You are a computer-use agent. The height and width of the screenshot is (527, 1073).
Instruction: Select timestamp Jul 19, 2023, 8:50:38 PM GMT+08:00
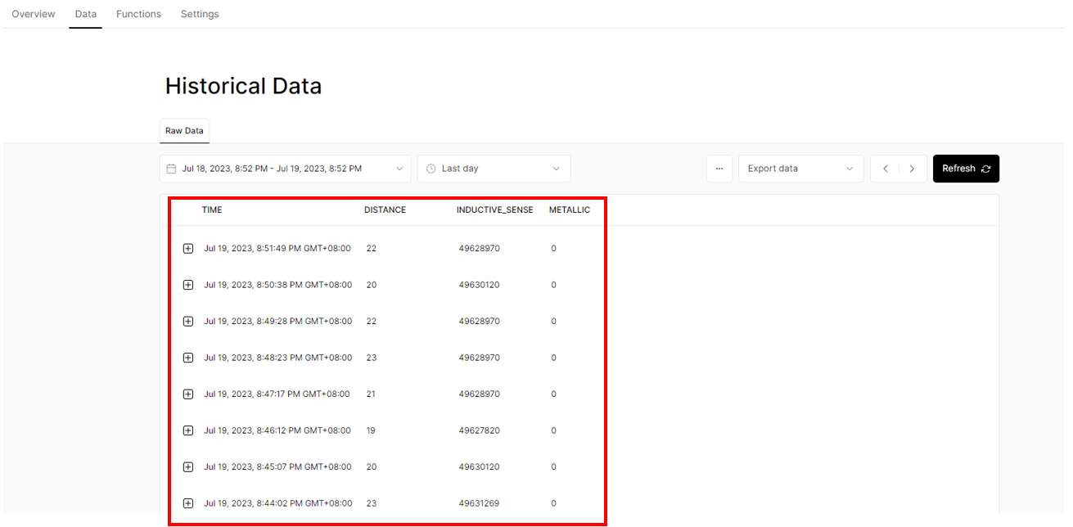tap(277, 285)
